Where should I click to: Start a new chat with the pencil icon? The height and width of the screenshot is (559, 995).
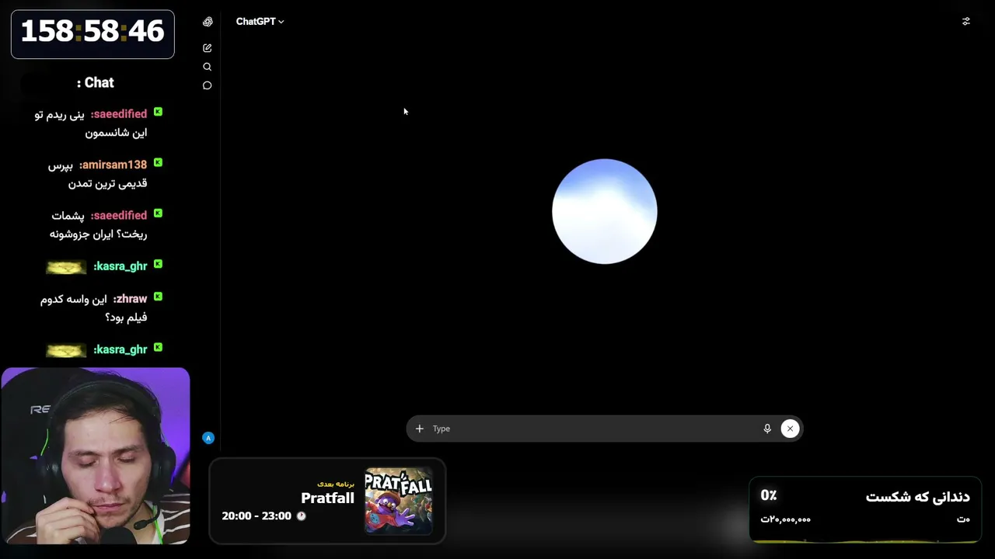(x=208, y=48)
